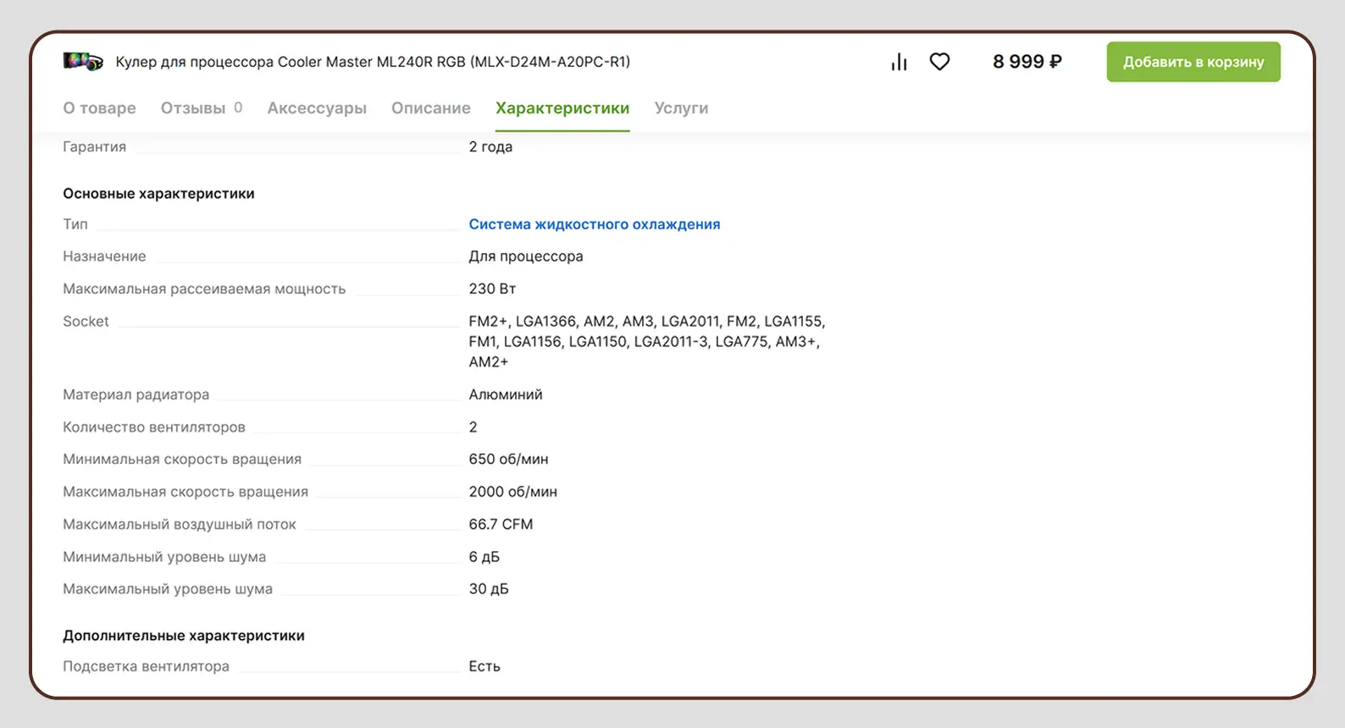
Task: Click the 'Гарантия' specification label
Action: [94, 146]
